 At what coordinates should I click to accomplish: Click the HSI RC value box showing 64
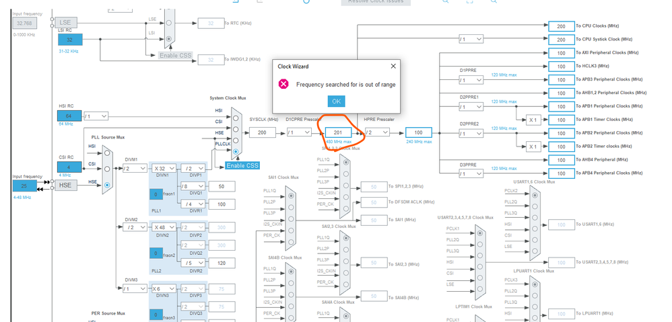pos(69,116)
